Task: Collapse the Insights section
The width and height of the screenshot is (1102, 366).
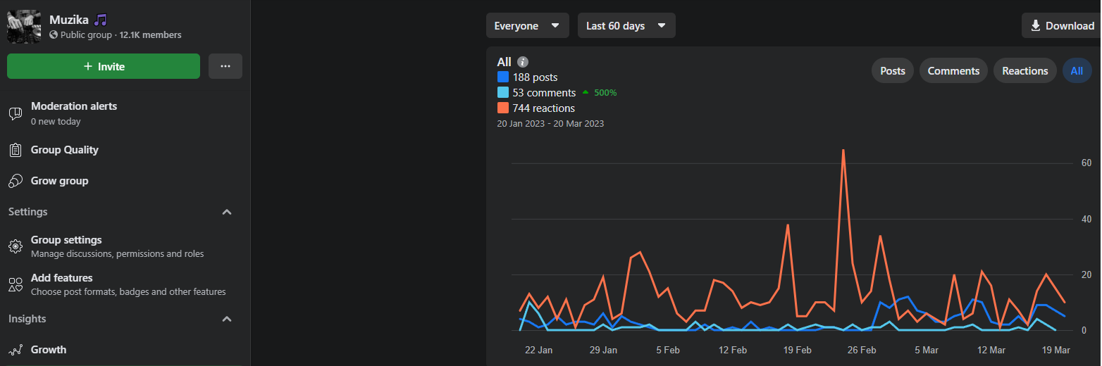Action: (227, 319)
